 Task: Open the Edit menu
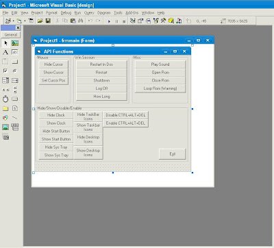click(x=14, y=13)
